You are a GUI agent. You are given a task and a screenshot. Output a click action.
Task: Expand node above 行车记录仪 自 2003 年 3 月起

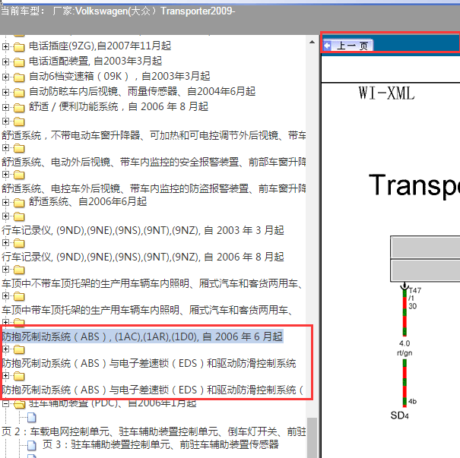pos(5,216)
